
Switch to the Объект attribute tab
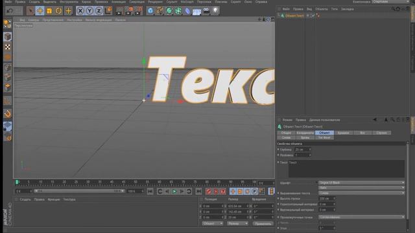324,133
